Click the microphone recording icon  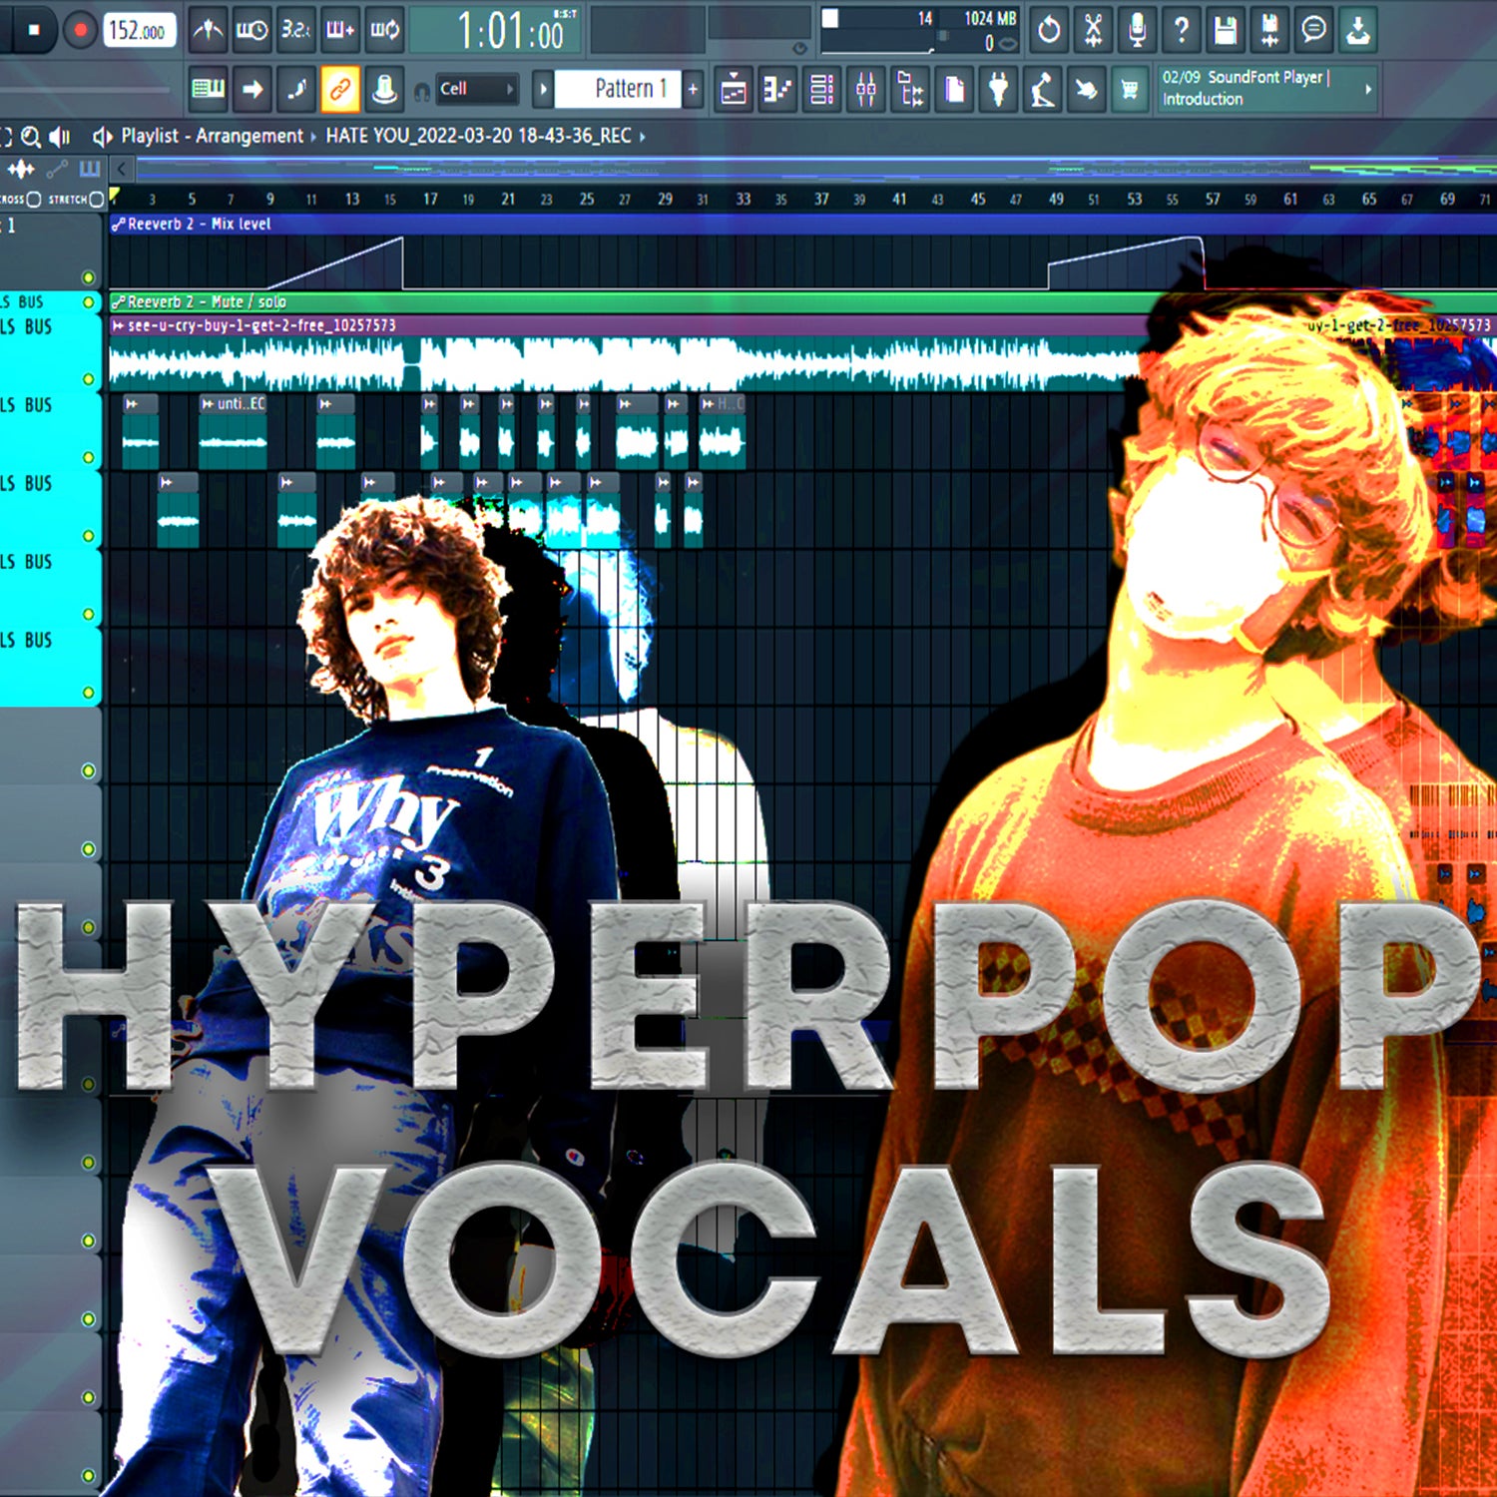pos(1136,30)
